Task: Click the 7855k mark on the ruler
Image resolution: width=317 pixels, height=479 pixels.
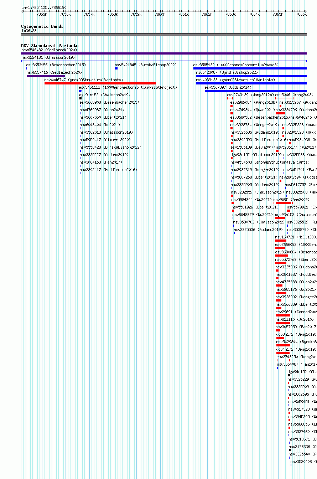Action: (42, 14)
